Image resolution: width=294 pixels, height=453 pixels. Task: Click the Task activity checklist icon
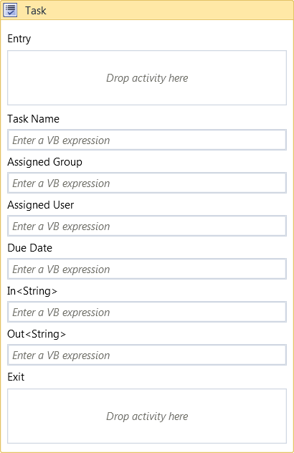(x=10, y=10)
